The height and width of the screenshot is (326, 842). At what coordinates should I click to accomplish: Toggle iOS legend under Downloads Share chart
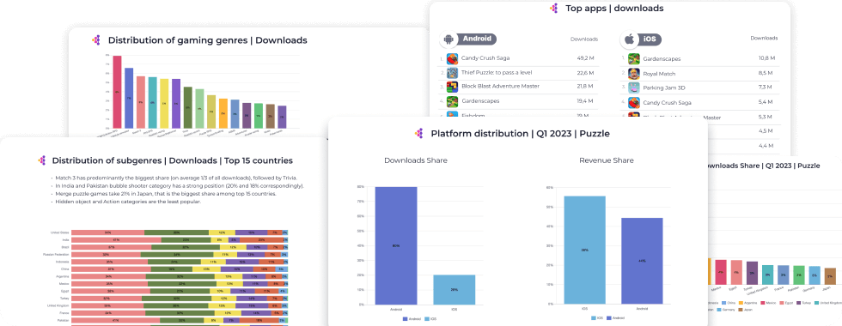point(431,319)
